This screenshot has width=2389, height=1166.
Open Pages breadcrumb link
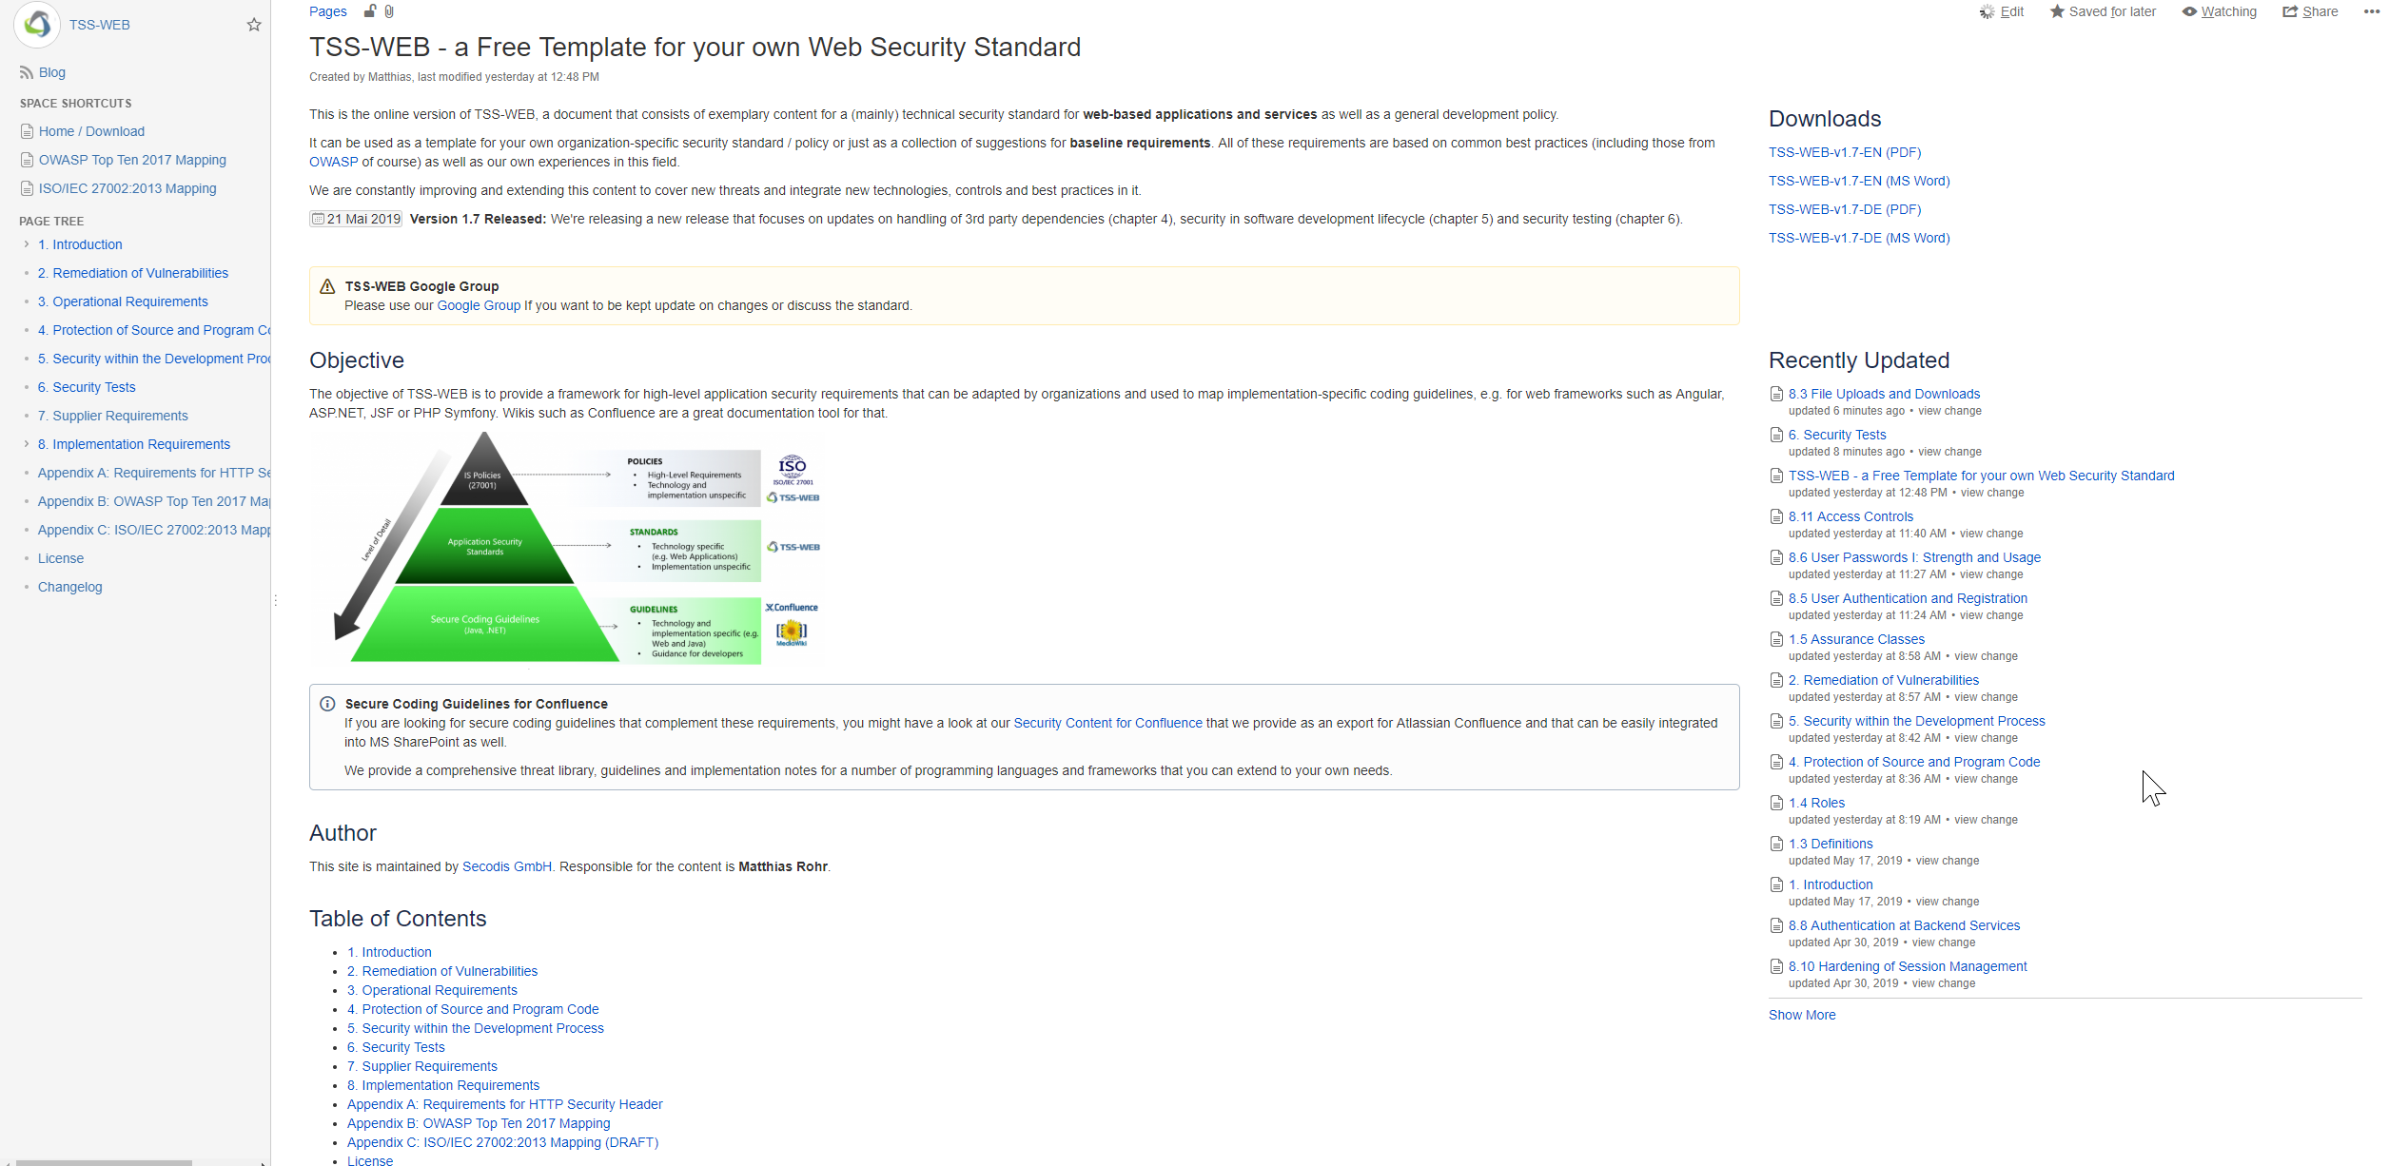328,11
